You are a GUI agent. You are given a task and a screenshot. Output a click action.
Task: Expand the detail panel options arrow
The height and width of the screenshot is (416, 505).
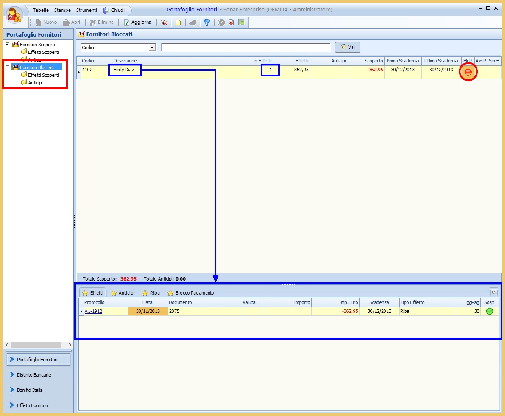(x=494, y=292)
